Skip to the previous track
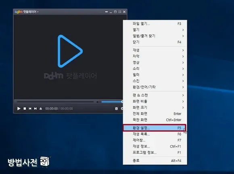 pyautogui.click(x=30, y=108)
